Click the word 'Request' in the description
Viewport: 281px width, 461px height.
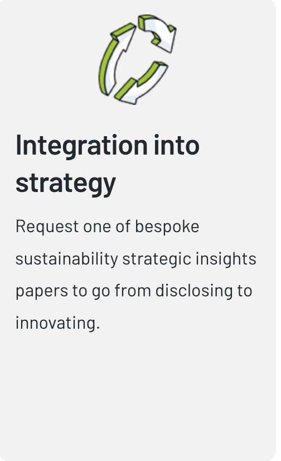47,227
